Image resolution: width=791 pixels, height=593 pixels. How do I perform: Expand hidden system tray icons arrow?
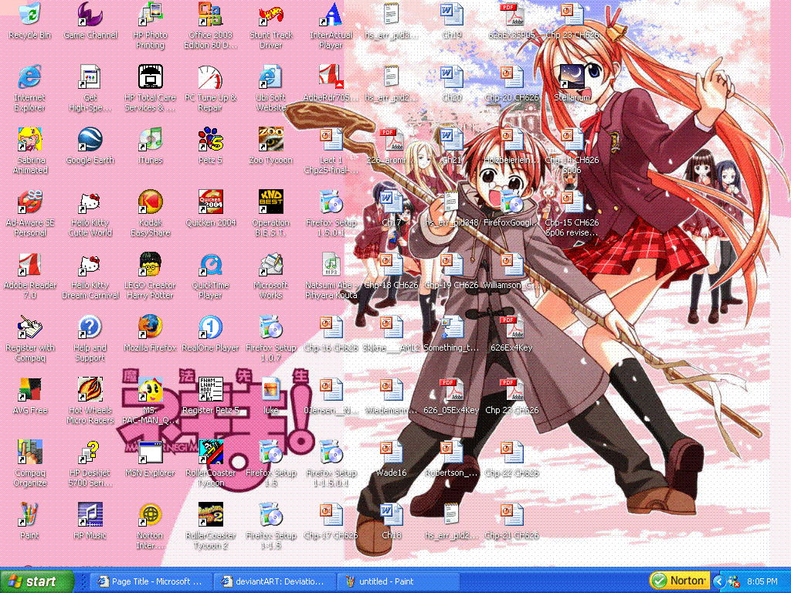(719, 582)
